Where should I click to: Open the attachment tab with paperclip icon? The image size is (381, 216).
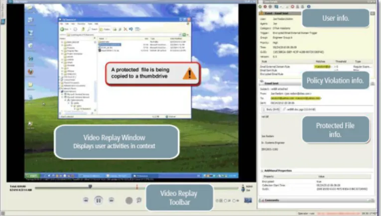coord(299,109)
